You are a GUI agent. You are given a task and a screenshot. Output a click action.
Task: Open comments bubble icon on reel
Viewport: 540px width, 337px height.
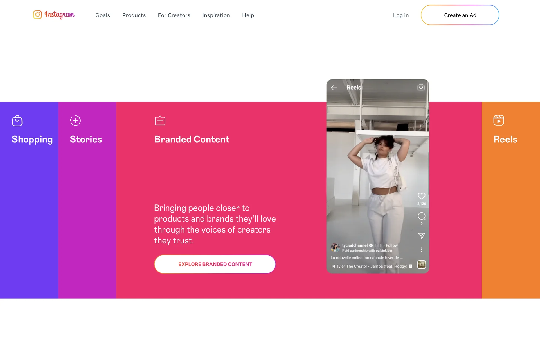click(x=421, y=216)
